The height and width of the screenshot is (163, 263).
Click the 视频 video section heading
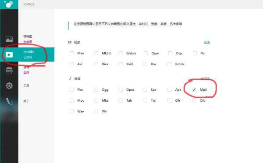point(77,43)
